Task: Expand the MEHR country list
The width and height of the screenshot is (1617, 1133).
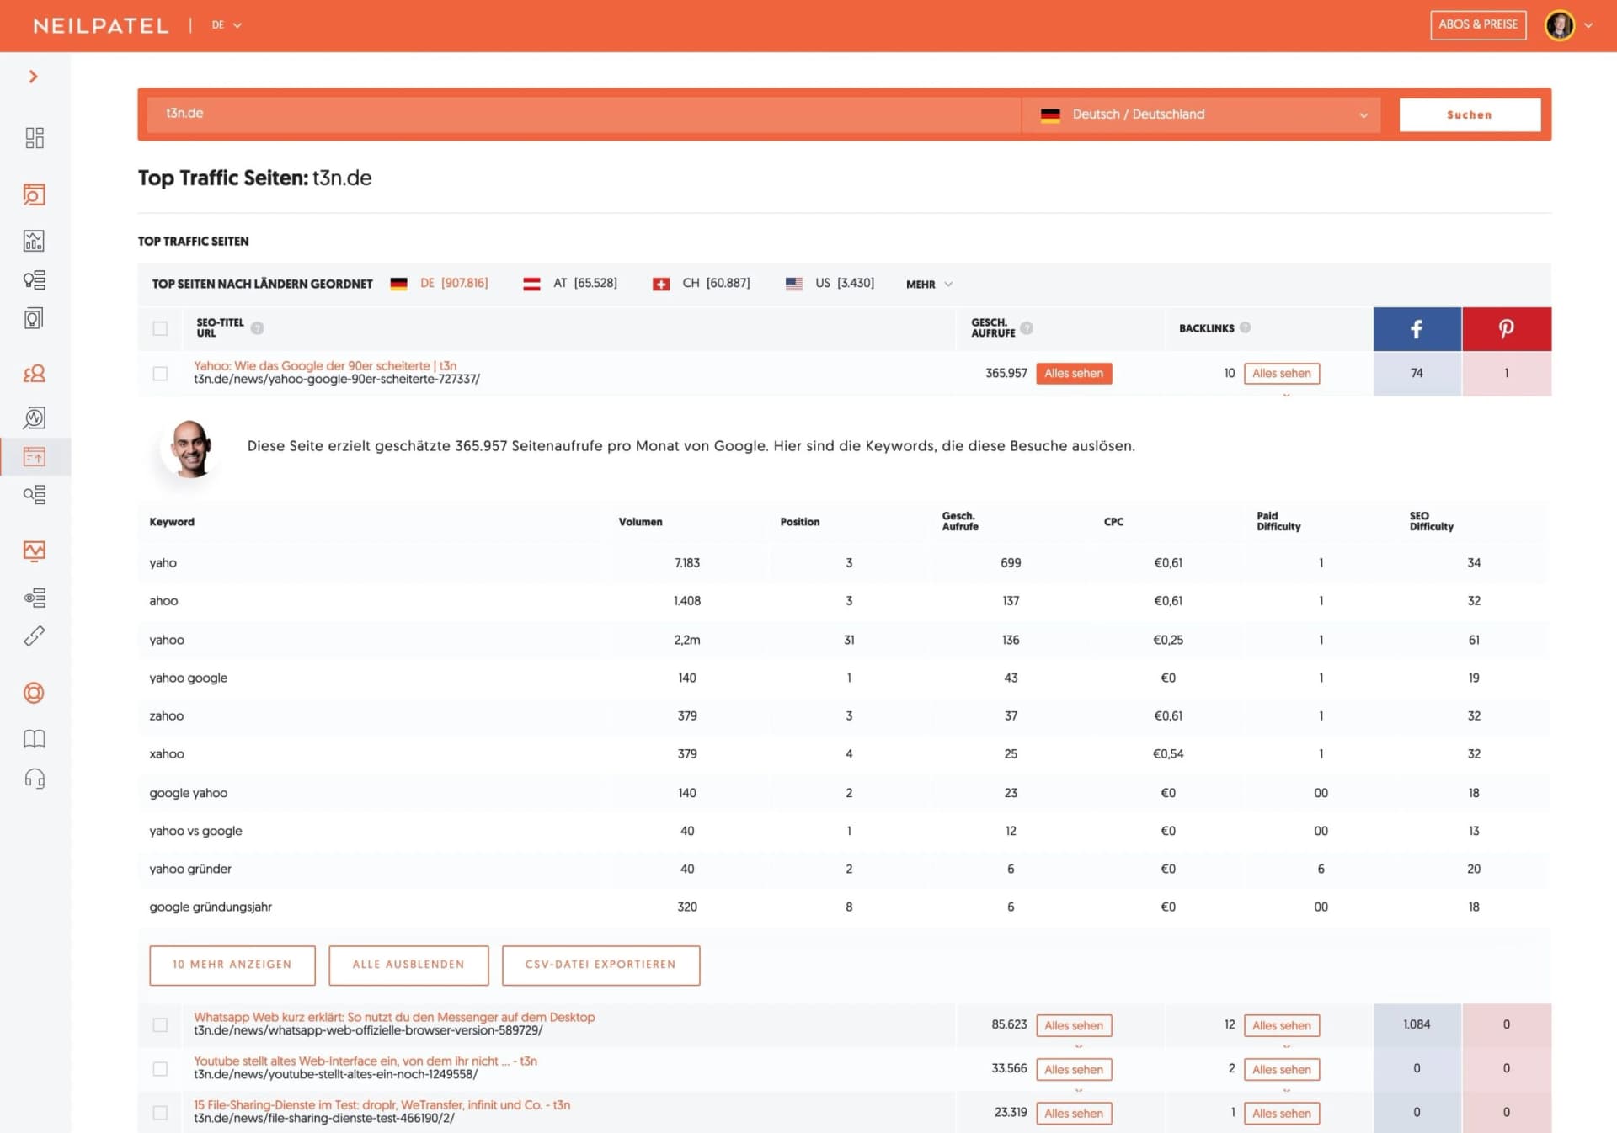Action: click(x=928, y=284)
